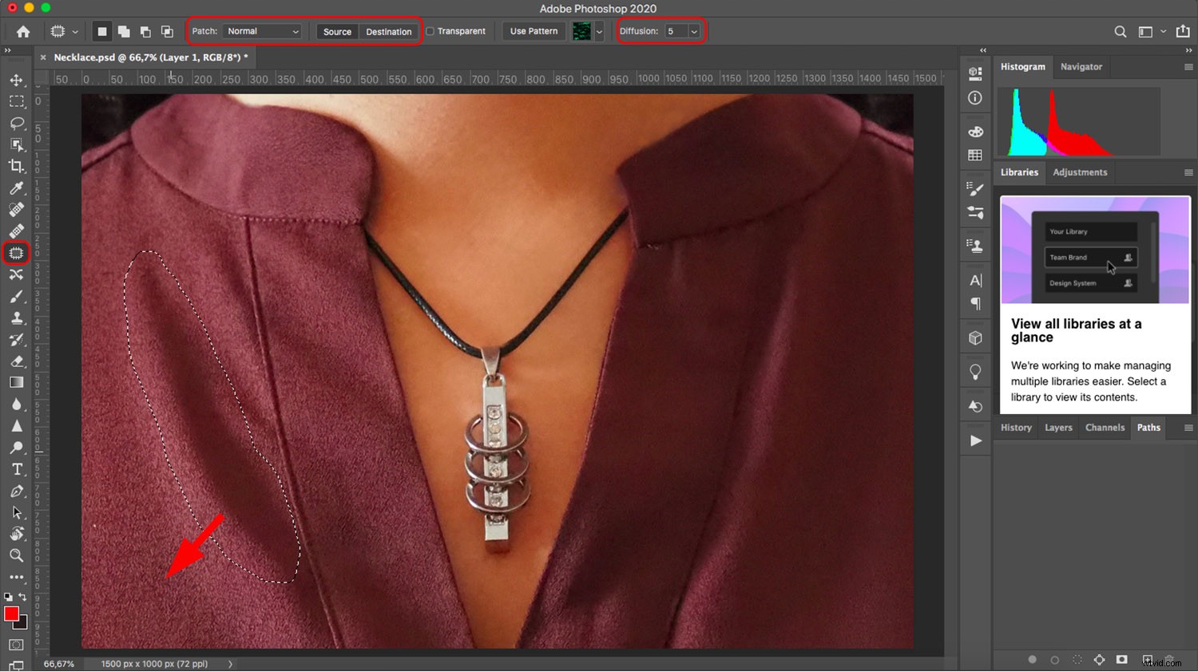Toggle Source mode for the Patch tool

pyautogui.click(x=337, y=31)
